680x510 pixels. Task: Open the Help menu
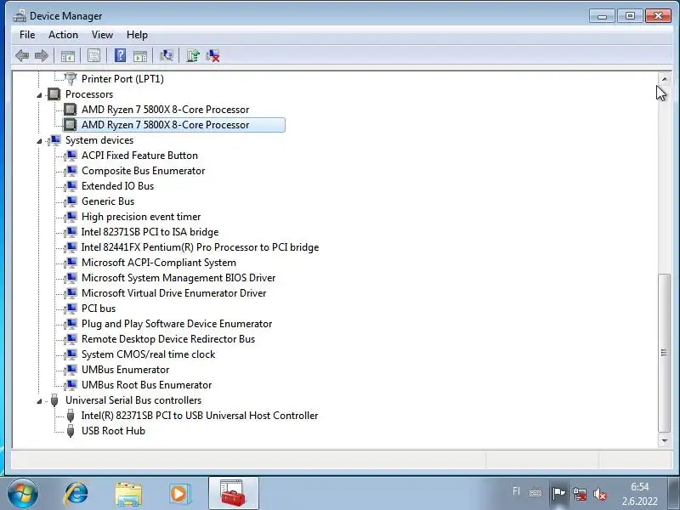tap(137, 35)
